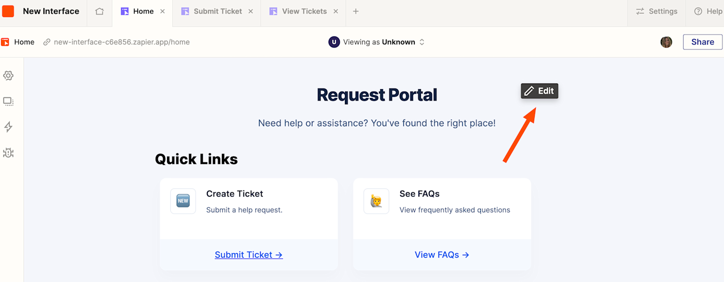
Task: Click the Share button
Action: [x=702, y=42]
